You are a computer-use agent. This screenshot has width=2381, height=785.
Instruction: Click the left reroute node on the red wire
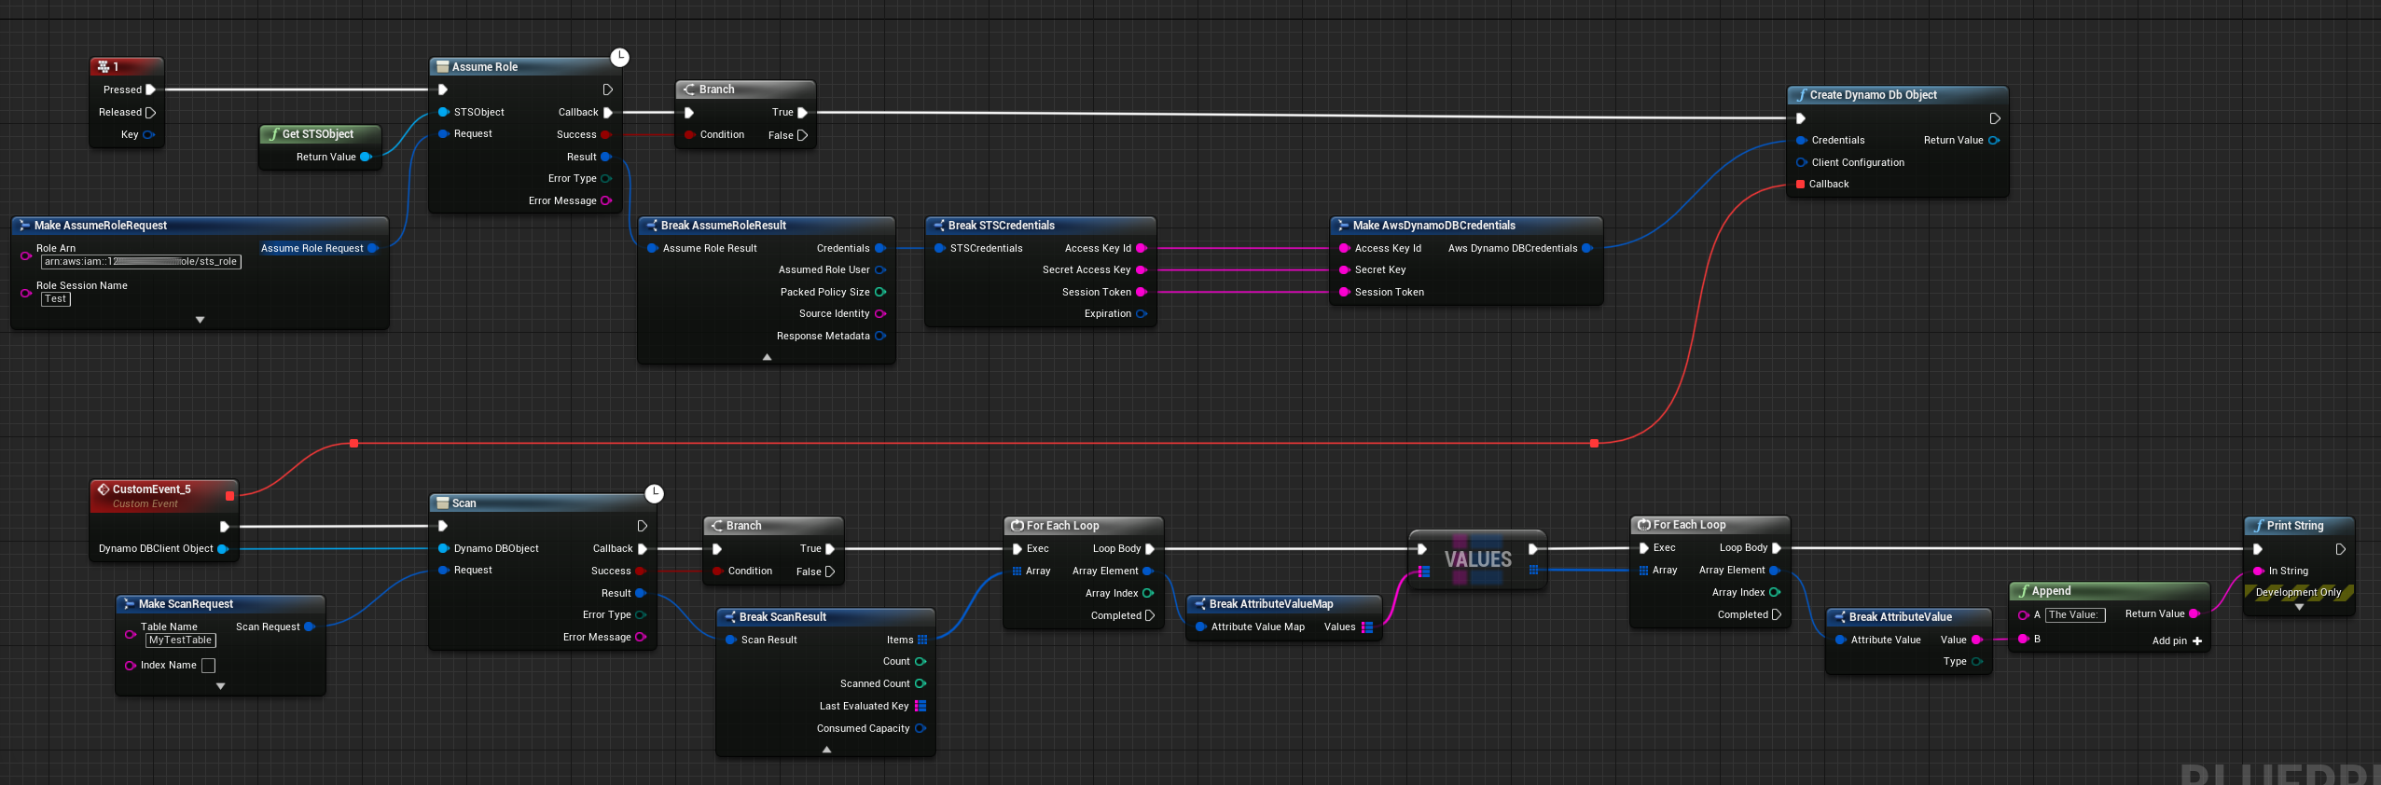(x=353, y=443)
